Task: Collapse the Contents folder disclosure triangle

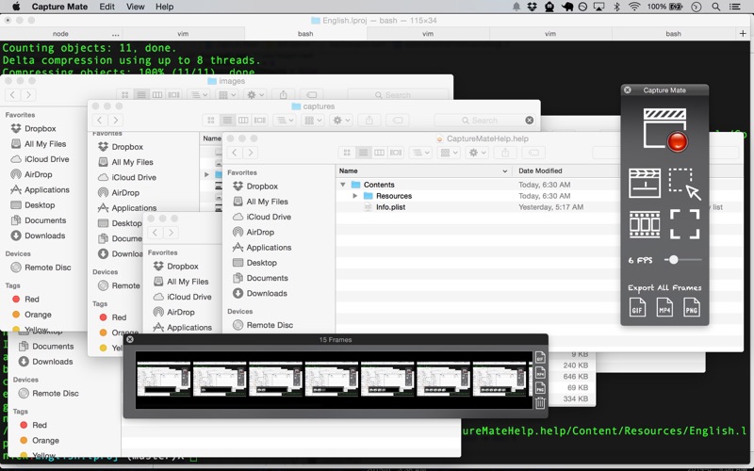Action: (x=344, y=185)
